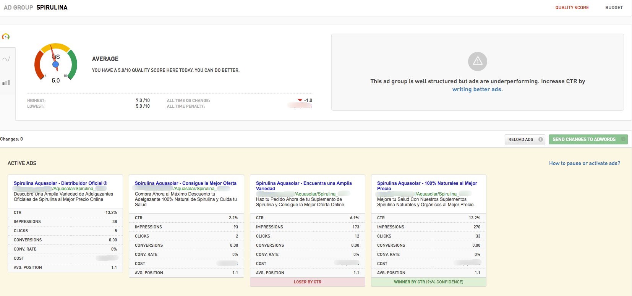The width and height of the screenshot is (632, 296).
Task: Click the highest score 7.0 /10 value
Action: tap(143, 100)
